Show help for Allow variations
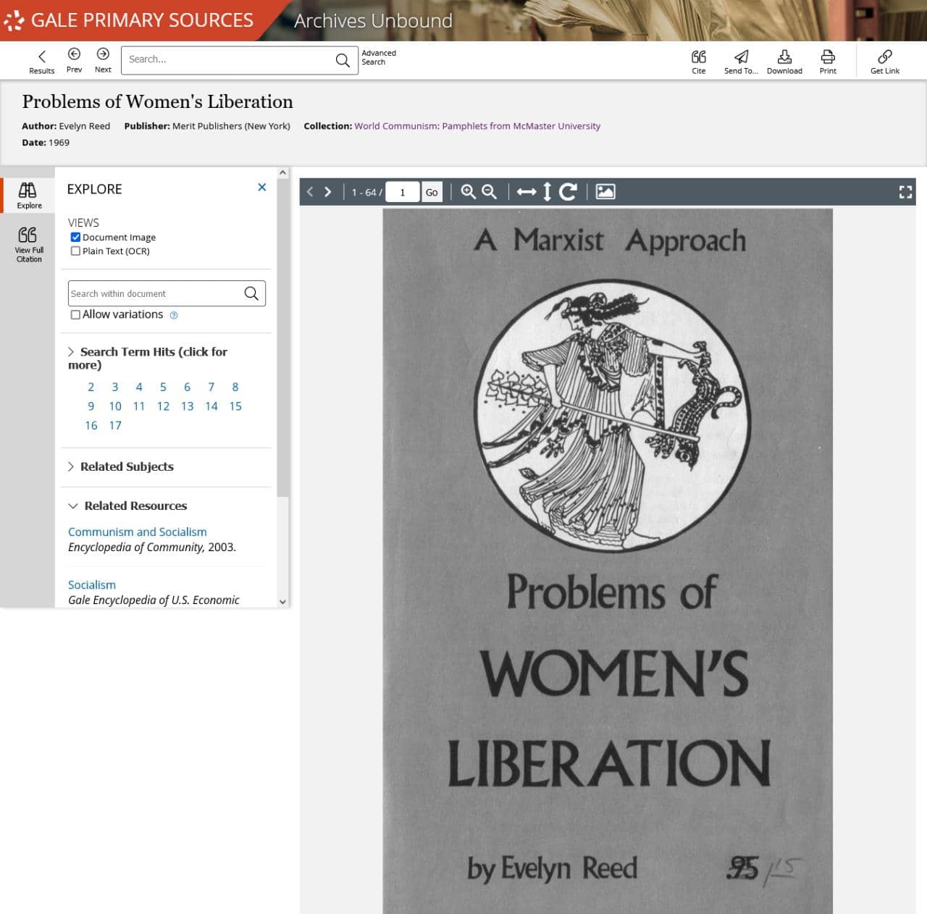 [174, 315]
